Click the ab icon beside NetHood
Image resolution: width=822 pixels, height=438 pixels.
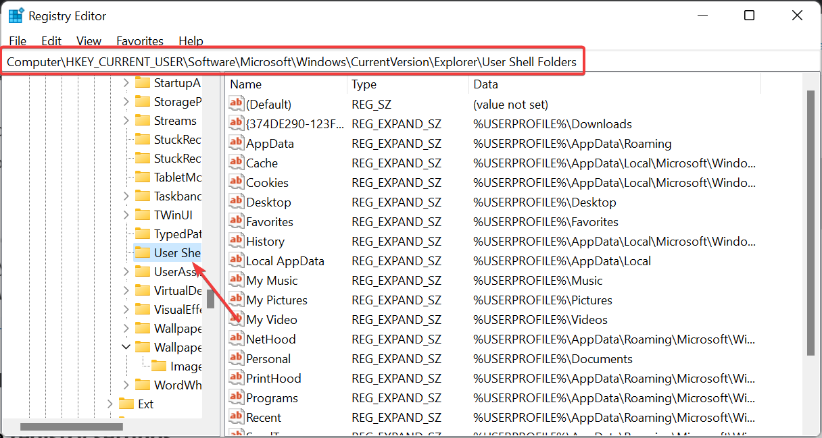235,339
